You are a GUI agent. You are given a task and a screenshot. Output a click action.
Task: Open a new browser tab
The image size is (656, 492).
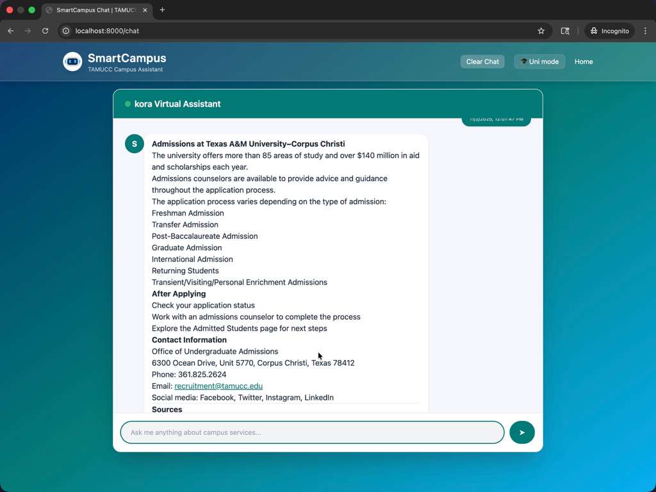point(162,10)
